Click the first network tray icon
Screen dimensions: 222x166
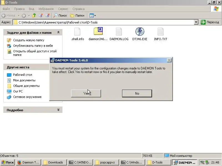pyautogui.click(x=202, y=162)
